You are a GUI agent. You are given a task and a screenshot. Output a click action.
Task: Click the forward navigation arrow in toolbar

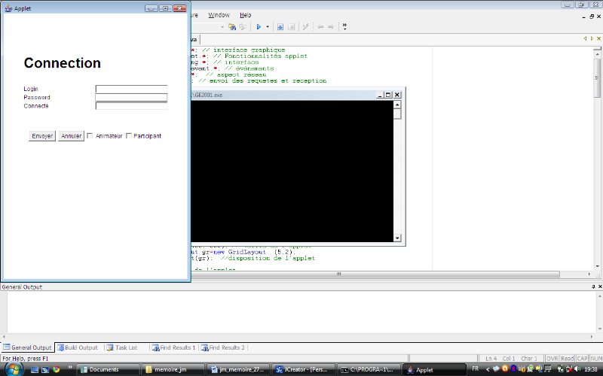click(x=331, y=27)
